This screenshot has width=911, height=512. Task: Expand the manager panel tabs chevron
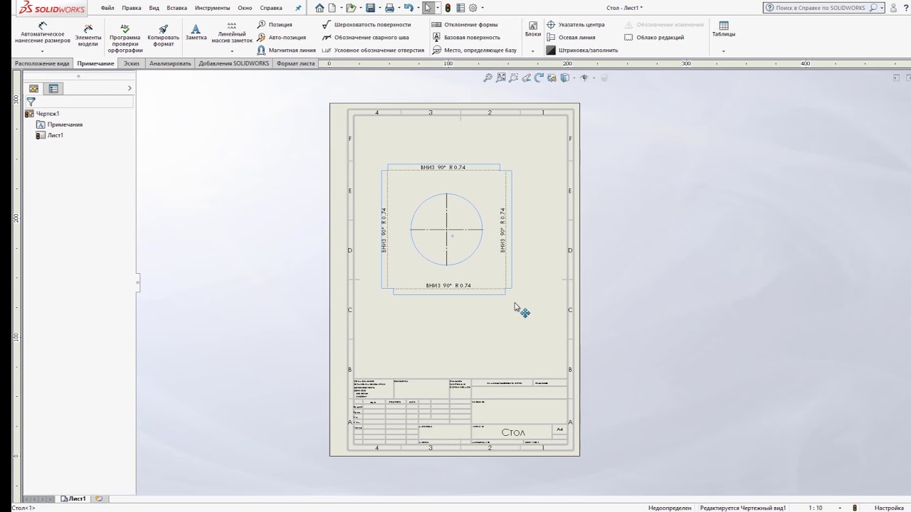(130, 88)
